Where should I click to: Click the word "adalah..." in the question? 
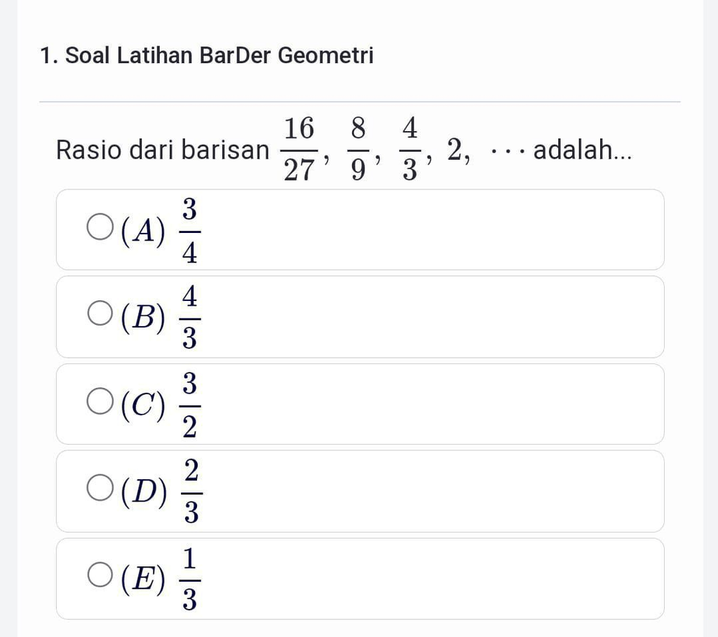point(583,149)
